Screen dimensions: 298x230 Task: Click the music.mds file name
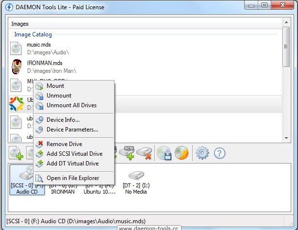[39, 45]
